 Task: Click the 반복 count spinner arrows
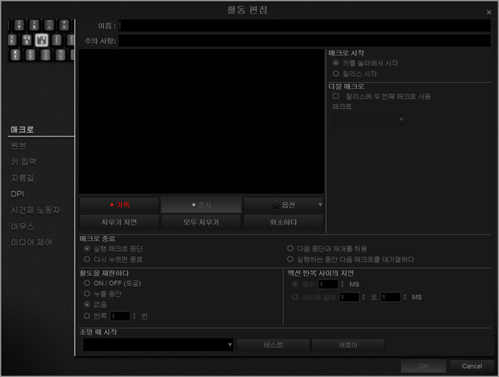pos(134,316)
